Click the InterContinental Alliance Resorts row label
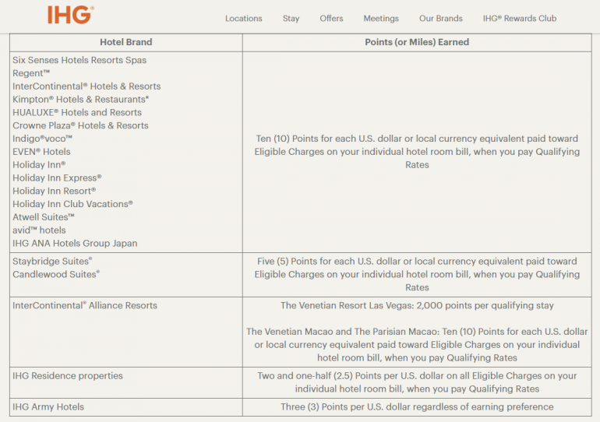The image size is (600, 422). coord(85,306)
